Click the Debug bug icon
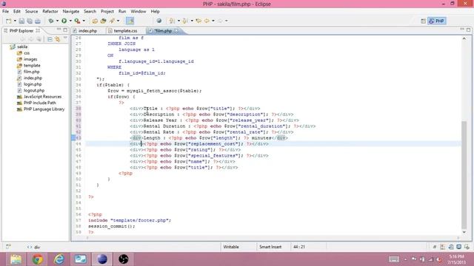Screen dimensions: 474x266 [x=51, y=21]
